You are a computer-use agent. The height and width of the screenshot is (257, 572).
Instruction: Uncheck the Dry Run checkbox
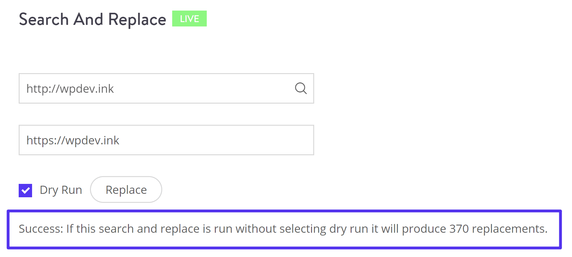pyautogui.click(x=26, y=190)
